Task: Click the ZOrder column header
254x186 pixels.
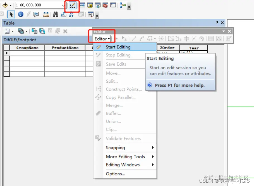Action: click(167, 48)
